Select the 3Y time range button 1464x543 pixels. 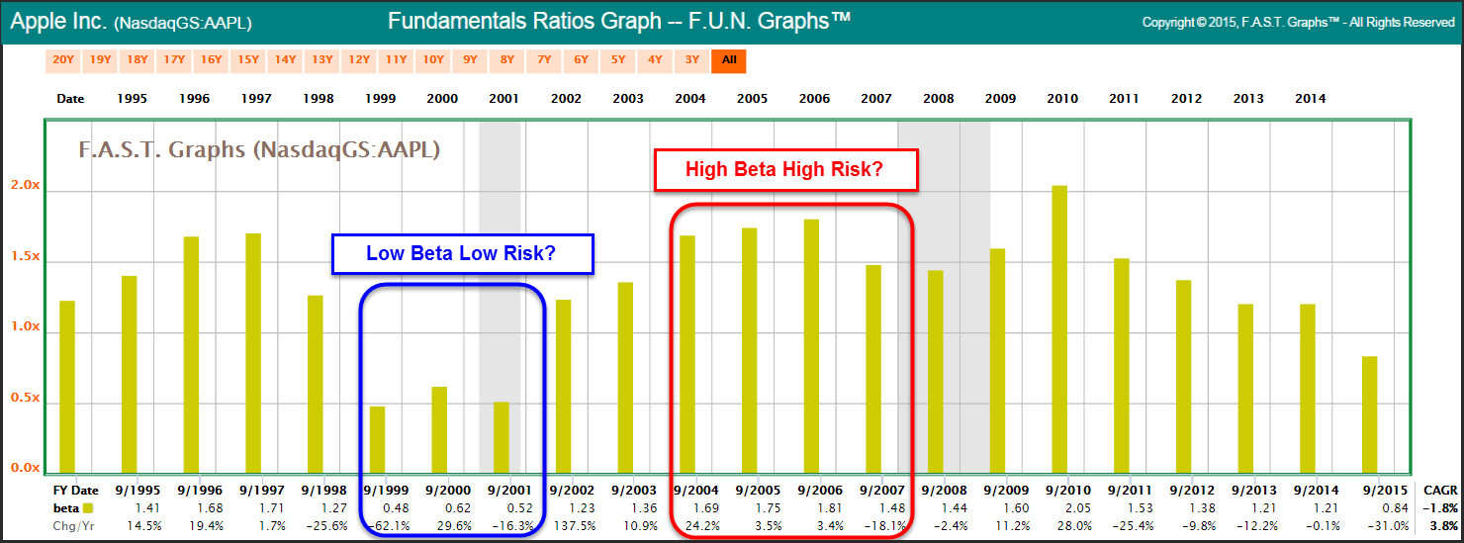pyautogui.click(x=692, y=60)
